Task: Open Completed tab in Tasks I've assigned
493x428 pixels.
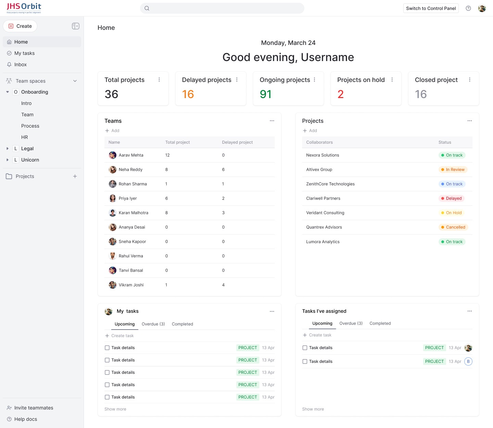Action: click(380, 323)
